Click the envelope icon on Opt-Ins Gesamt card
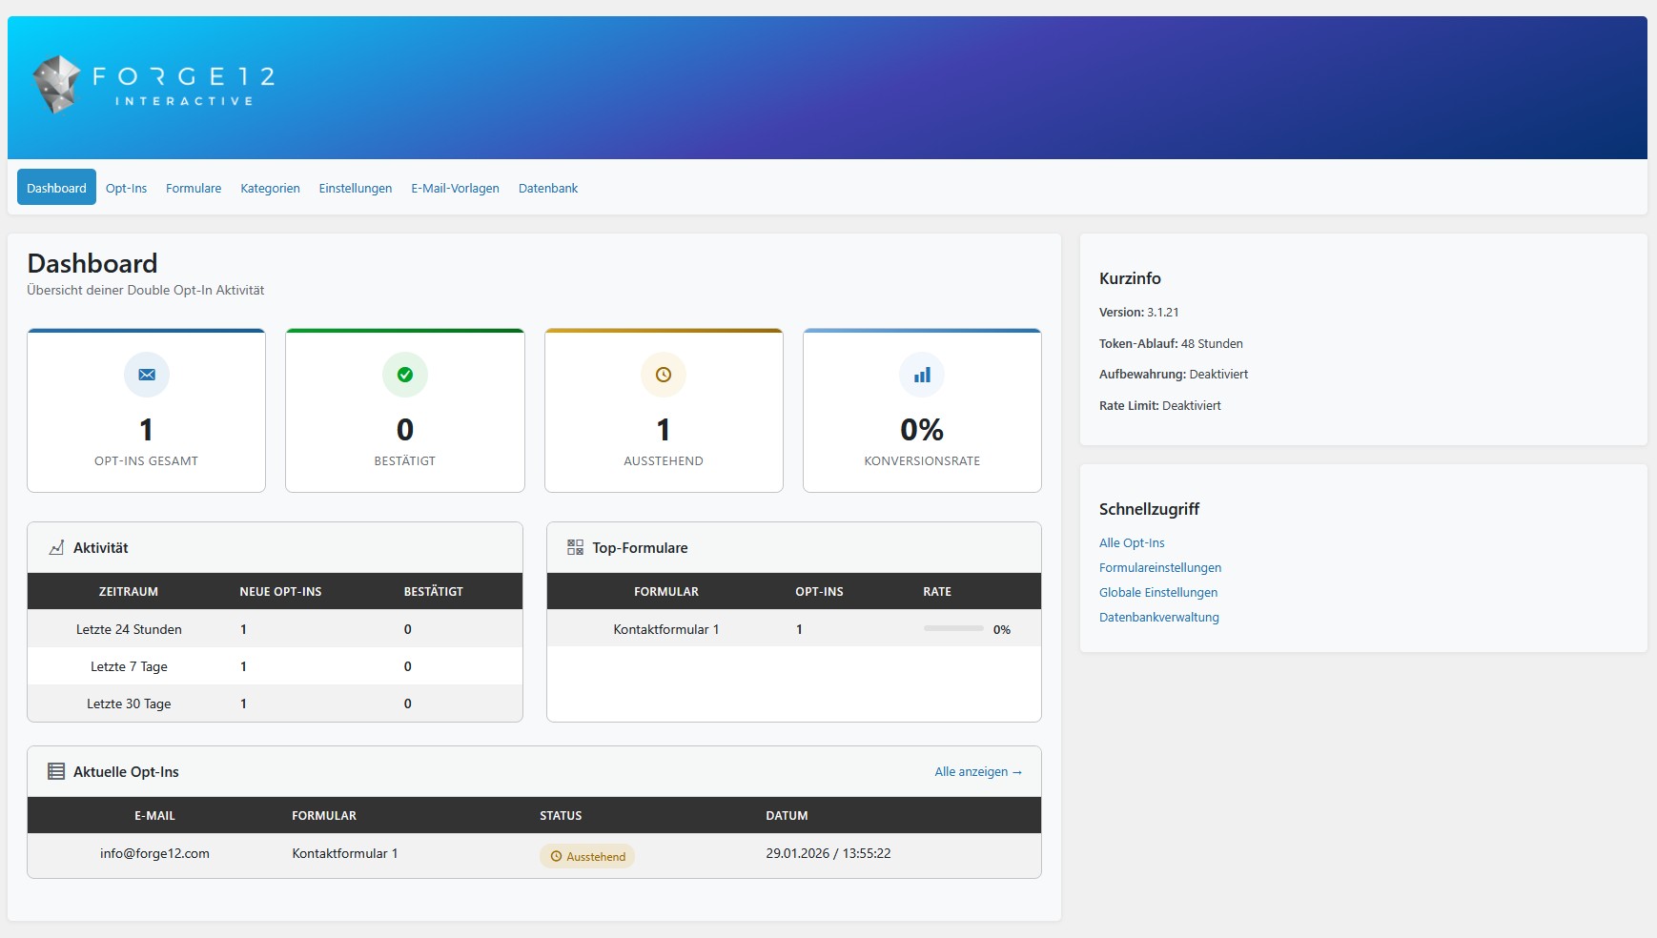1657x938 pixels. pyautogui.click(x=146, y=375)
